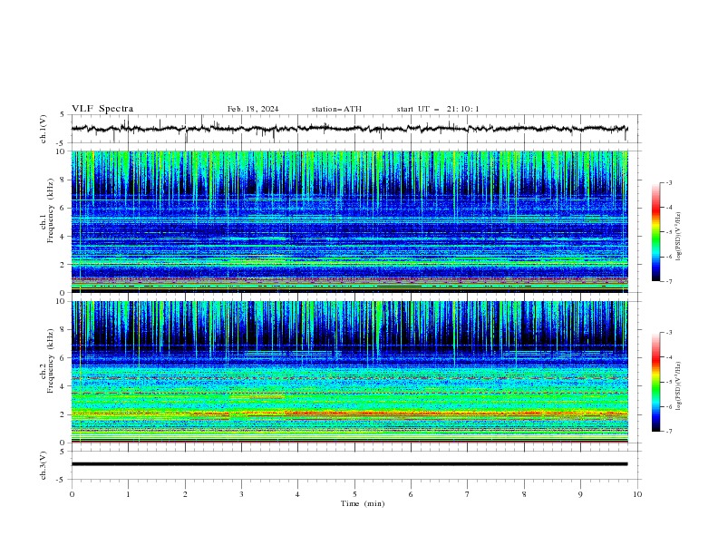Image resolution: width=718 pixels, height=555 pixels.
Task: Click inside the ch.2 spectrogram panel
Action: point(350,372)
